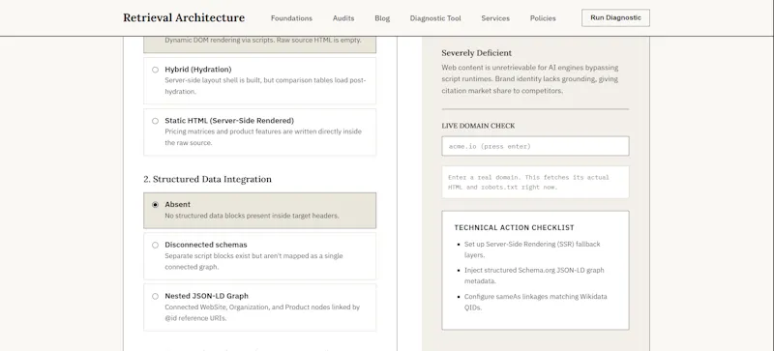This screenshot has width=774, height=351.
Task: Select the Absent structured data radio
Action: [x=156, y=205]
